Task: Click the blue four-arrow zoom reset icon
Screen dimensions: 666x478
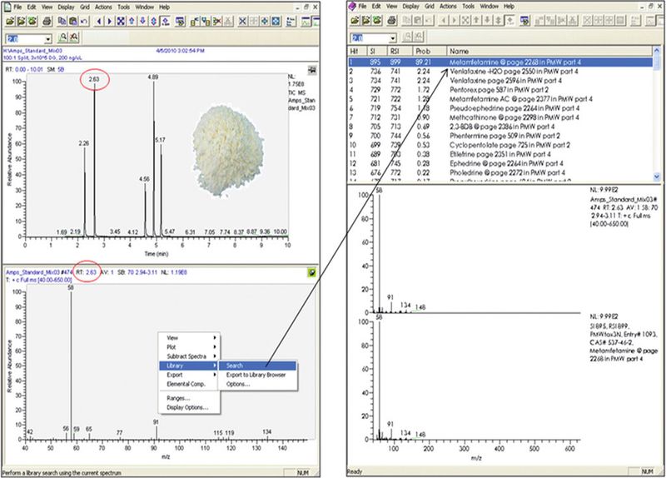Action: (121, 22)
